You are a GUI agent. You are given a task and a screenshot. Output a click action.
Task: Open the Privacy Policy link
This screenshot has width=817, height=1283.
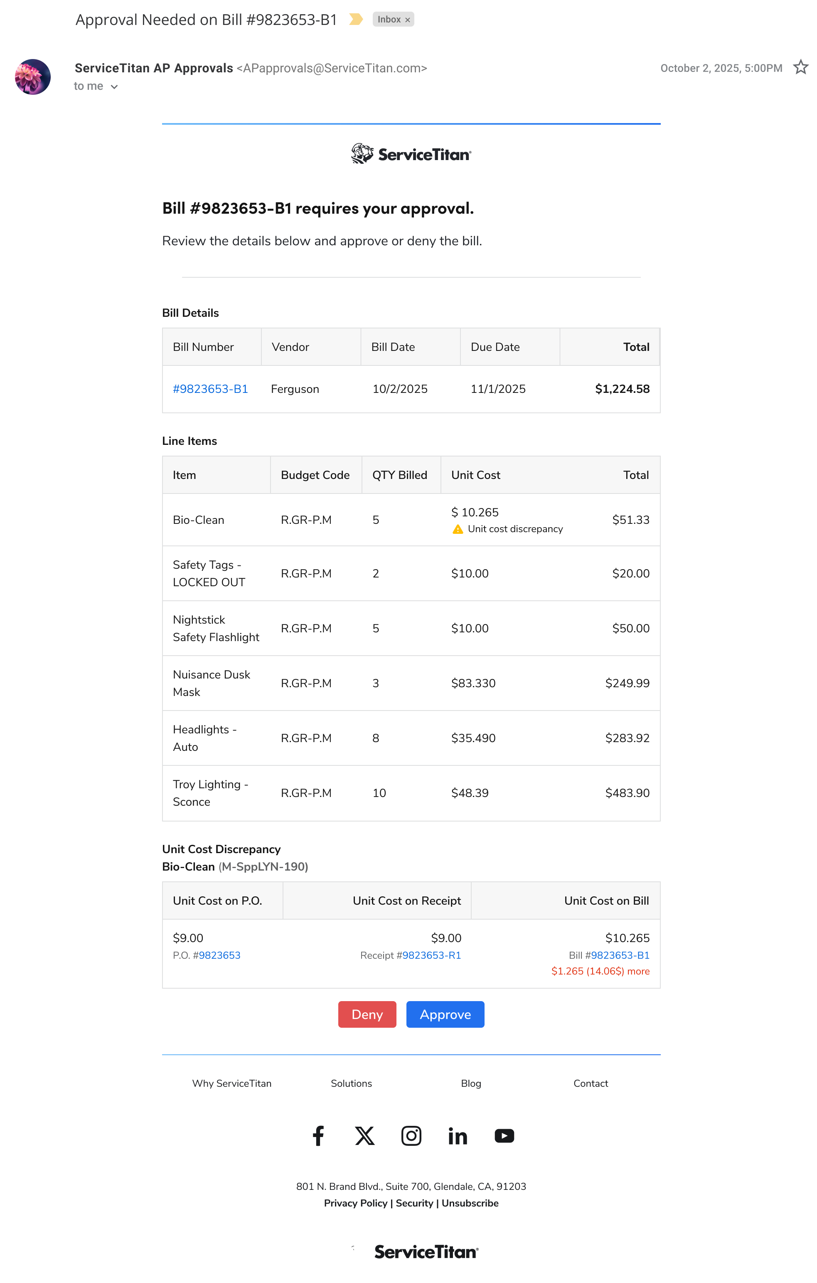click(x=356, y=1203)
